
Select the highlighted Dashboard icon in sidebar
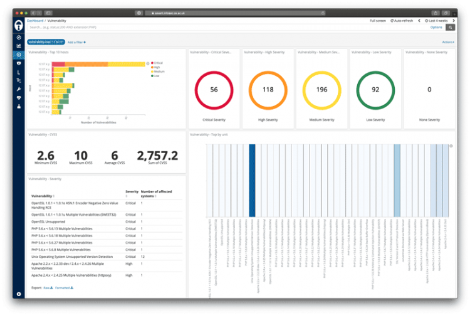point(19,55)
